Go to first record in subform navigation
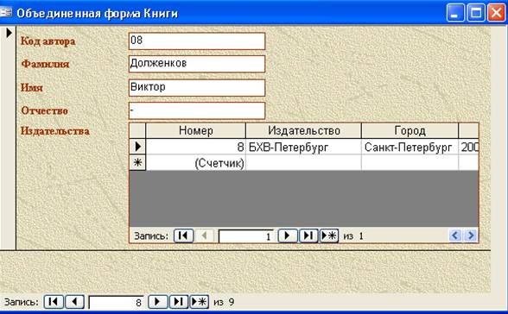The width and height of the screenshot is (508, 314). tap(184, 235)
